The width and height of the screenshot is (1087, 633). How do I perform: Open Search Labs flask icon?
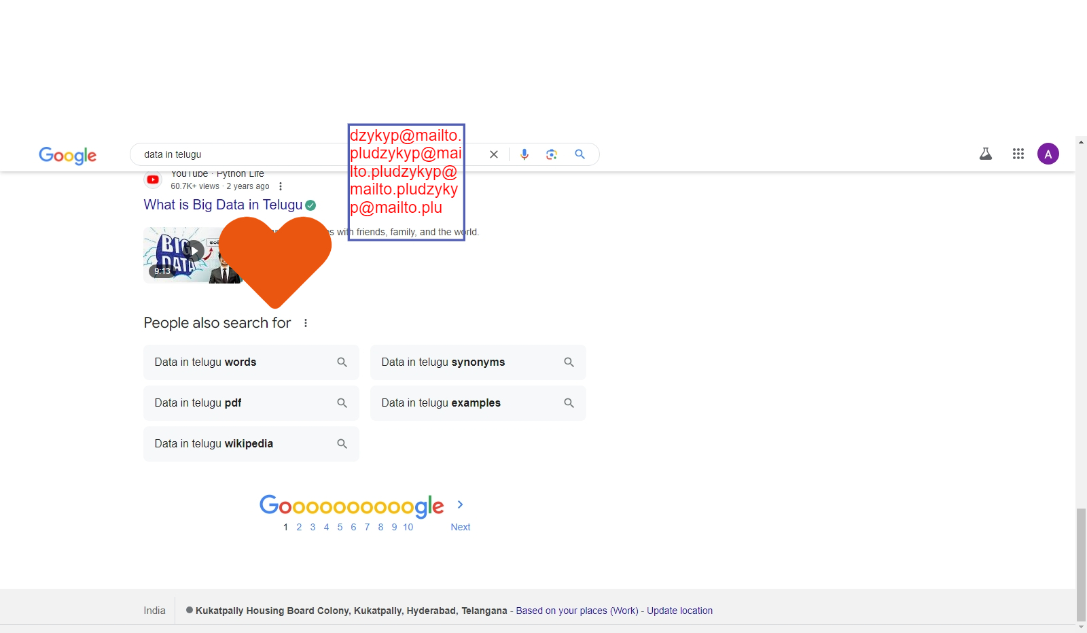986,154
